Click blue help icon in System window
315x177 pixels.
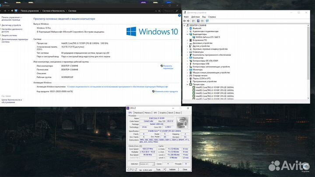coord(179,15)
